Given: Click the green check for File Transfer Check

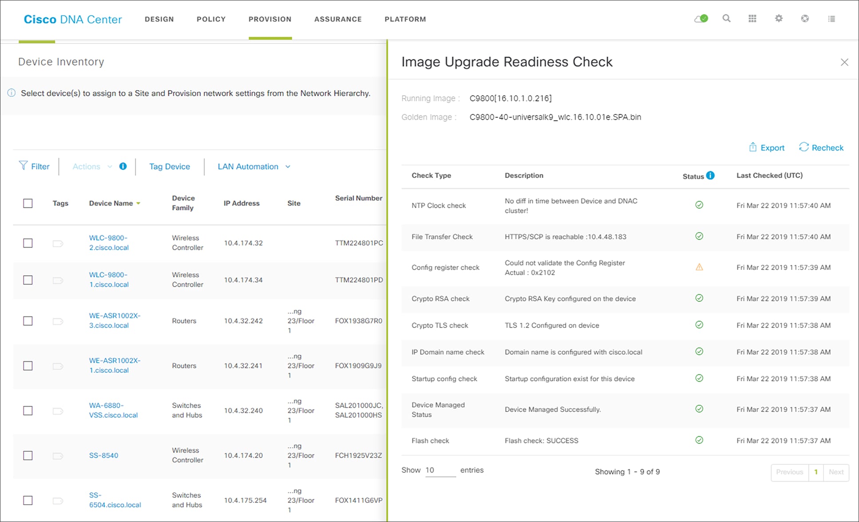Looking at the screenshot, I should [x=699, y=236].
